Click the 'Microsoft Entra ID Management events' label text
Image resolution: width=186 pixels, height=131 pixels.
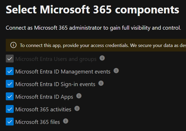(x=63, y=72)
